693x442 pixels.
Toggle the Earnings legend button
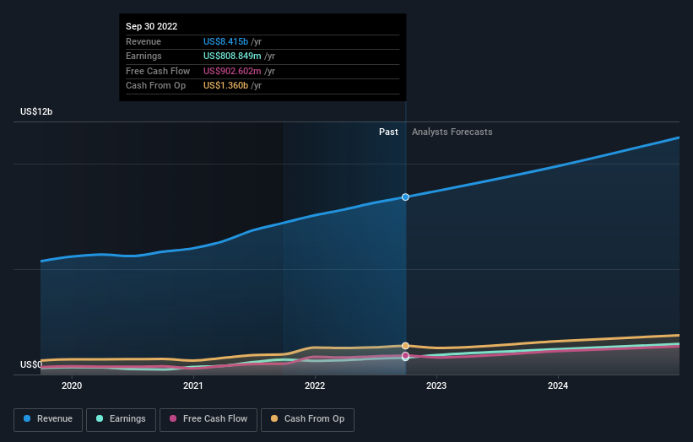[x=121, y=419]
